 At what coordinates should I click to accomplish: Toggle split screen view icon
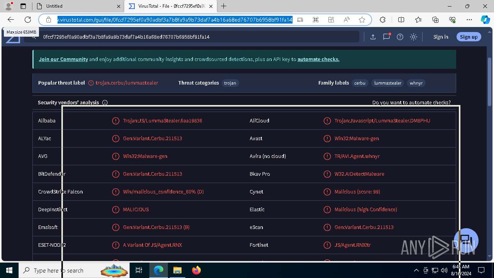[401, 20]
